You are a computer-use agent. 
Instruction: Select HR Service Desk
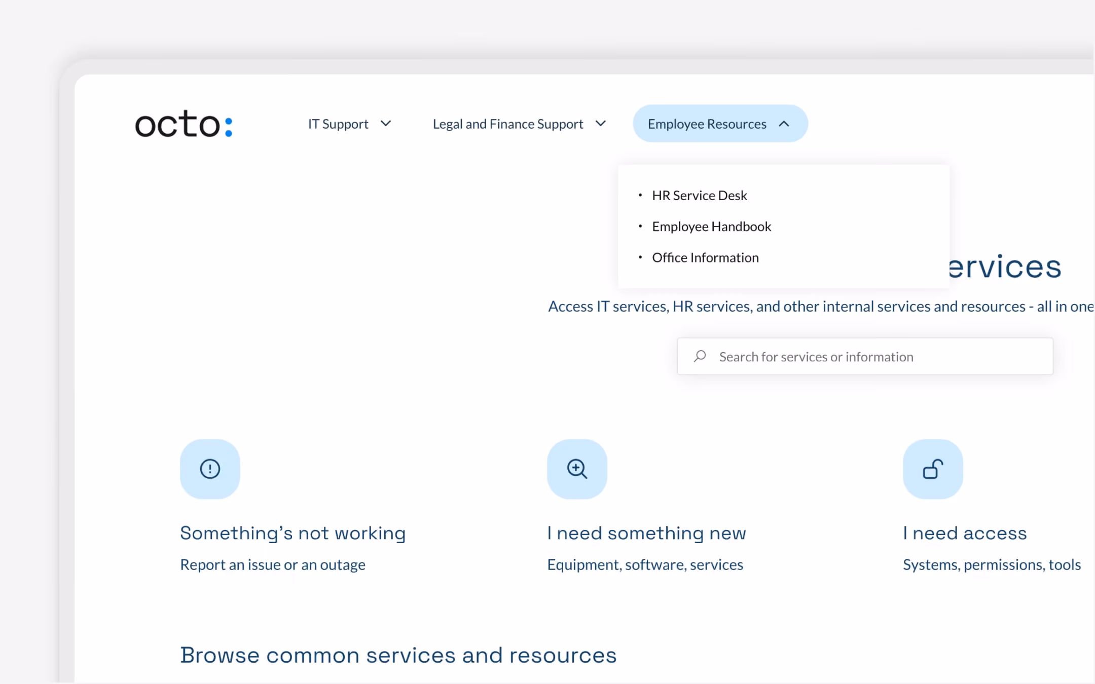point(699,196)
